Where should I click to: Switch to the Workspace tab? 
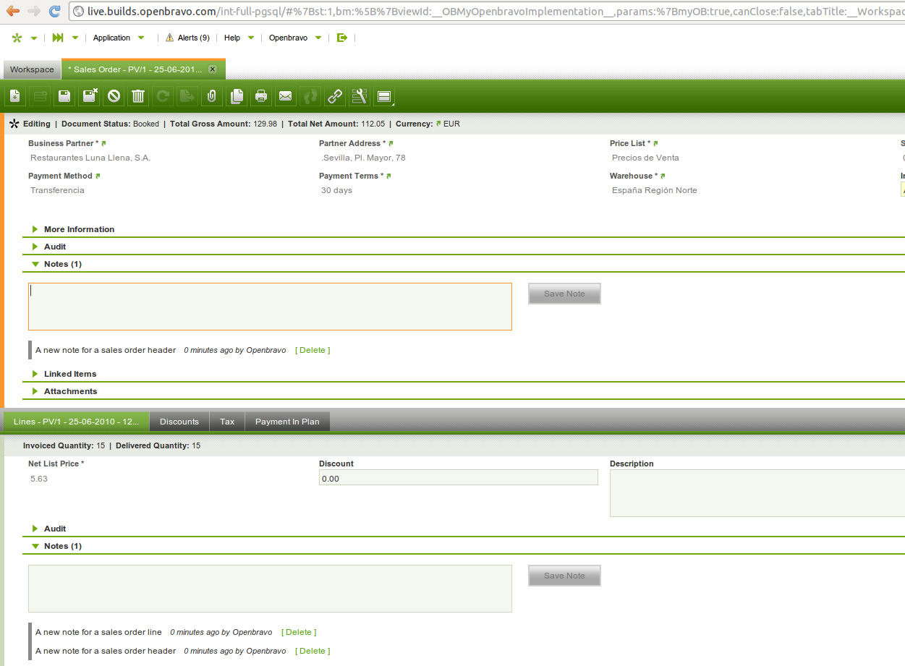(x=32, y=69)
